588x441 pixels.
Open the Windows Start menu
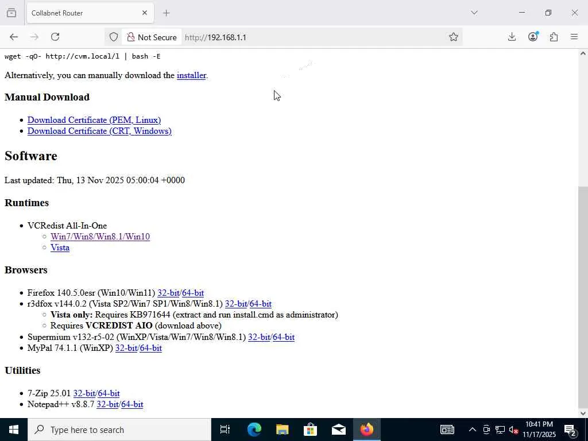(x=14, y=430)
